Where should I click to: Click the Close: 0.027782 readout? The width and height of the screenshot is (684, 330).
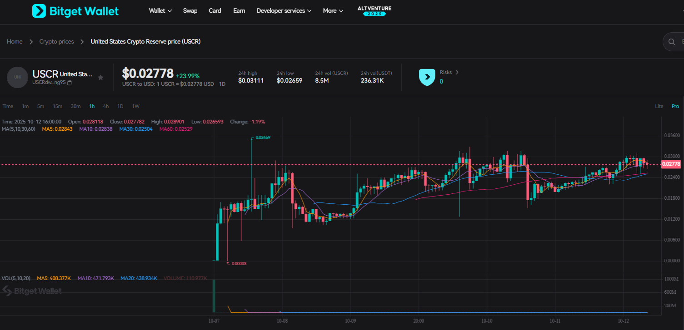(x=127, y=122)
